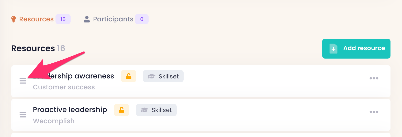402x137 pixels.
Task: Click graduation cap icon in second Skillset tag
Action: tap(144, 110)
